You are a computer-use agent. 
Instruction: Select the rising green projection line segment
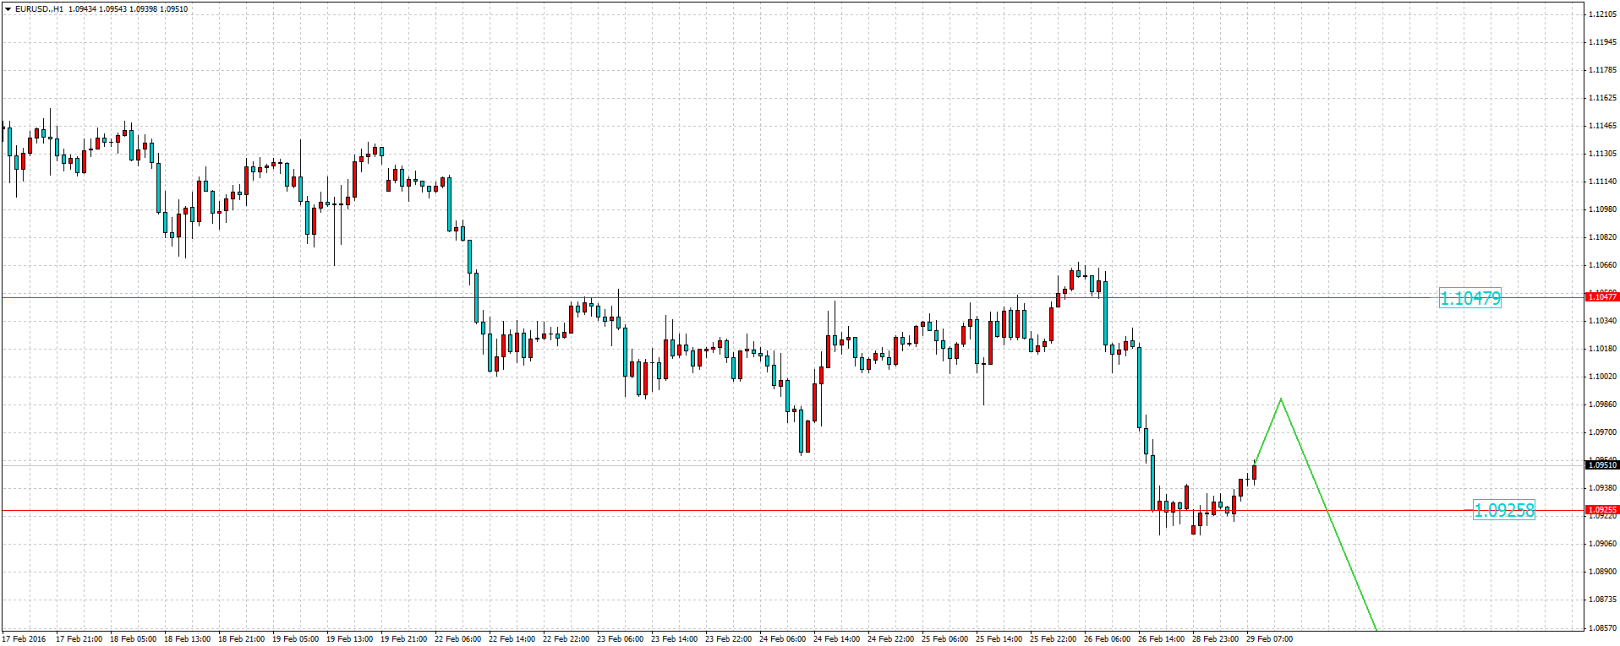click(1268, 431)
